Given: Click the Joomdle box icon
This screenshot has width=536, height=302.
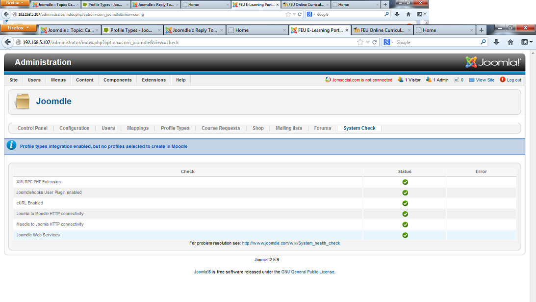Looking at the screenshot, I should coord(22,101).
